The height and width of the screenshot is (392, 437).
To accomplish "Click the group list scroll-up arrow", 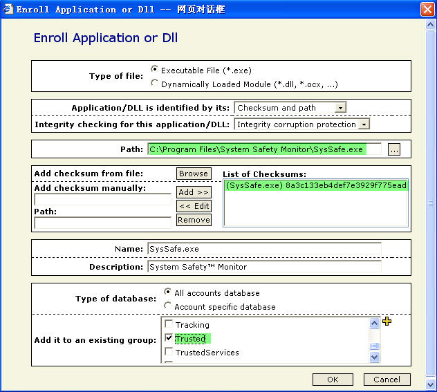I will pyautogui.click(x=374, y=324).
